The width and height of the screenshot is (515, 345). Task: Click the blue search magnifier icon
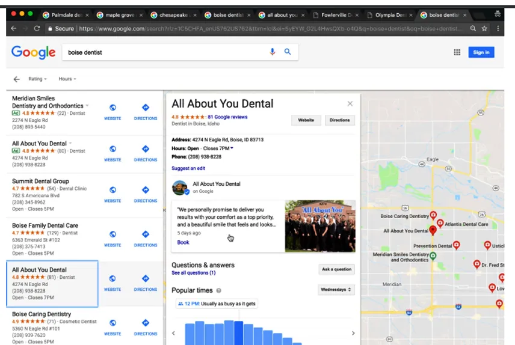[x=288, y=52]
